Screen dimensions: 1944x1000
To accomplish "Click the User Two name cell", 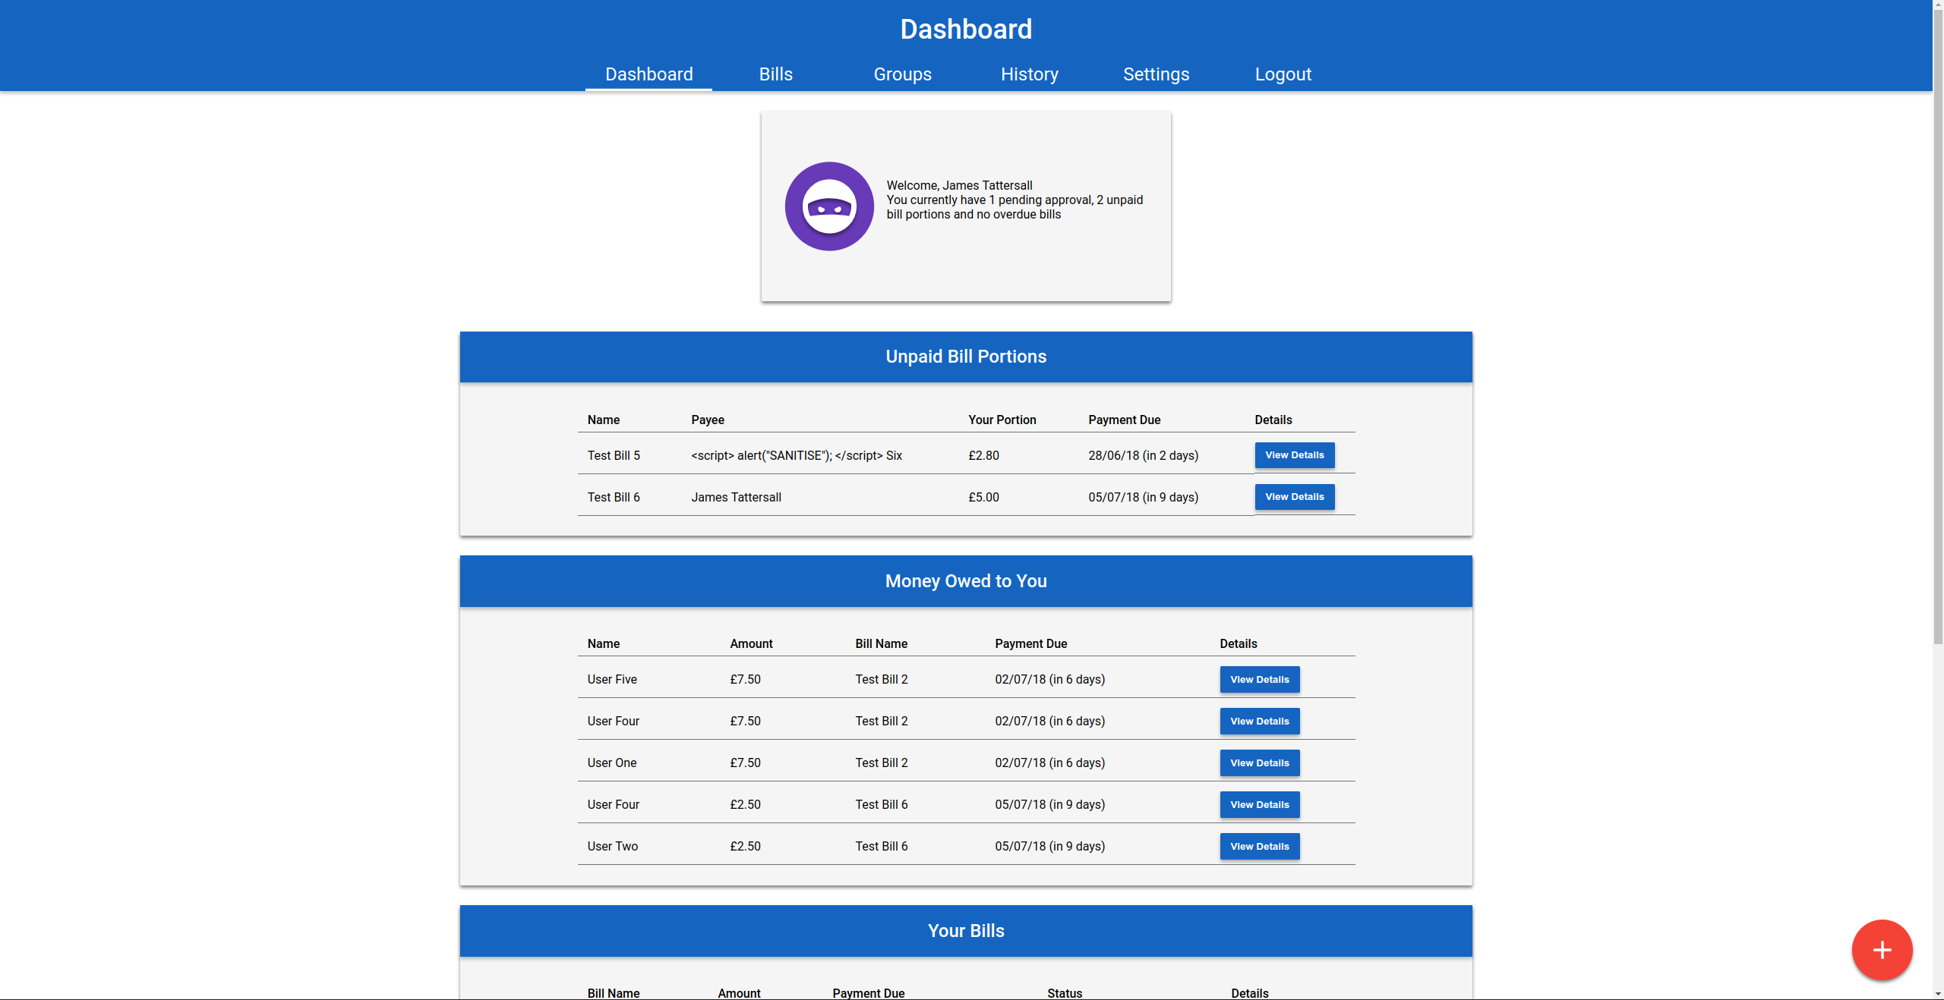I will [612, 846].
